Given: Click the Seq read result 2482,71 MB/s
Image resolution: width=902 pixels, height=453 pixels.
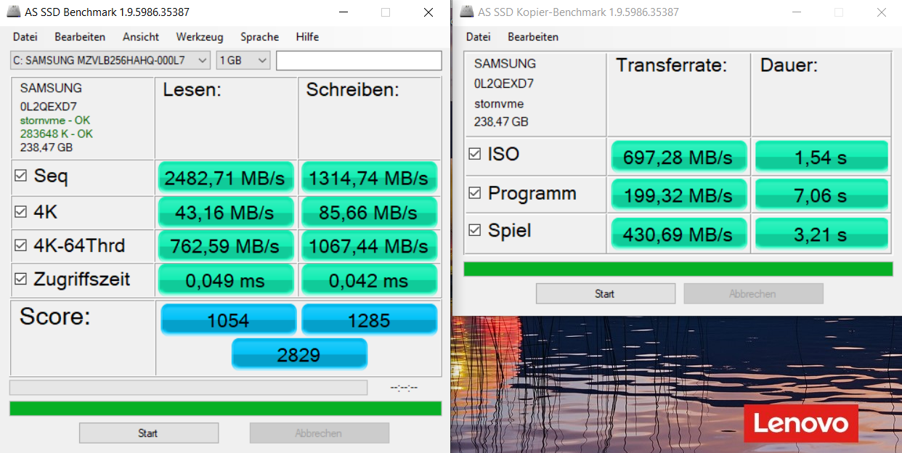Looking at the screenshot, I should pos(224,178).
